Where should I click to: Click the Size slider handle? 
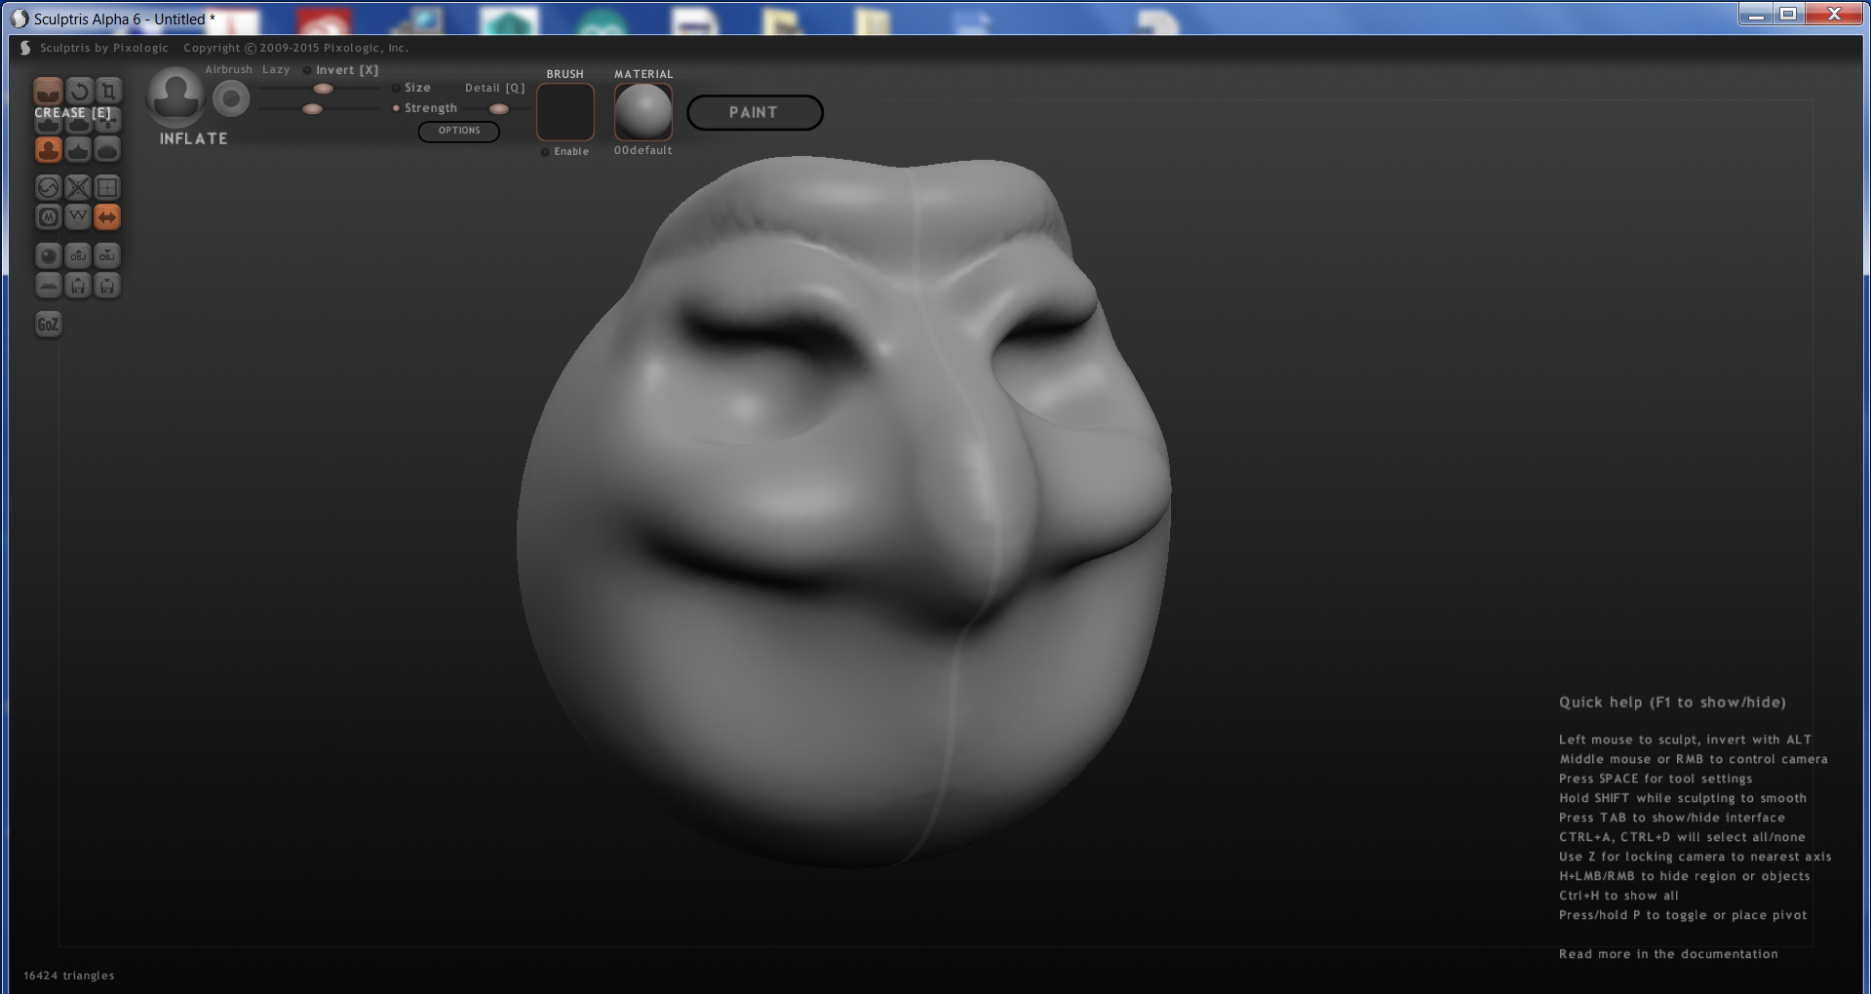point(323,89)
